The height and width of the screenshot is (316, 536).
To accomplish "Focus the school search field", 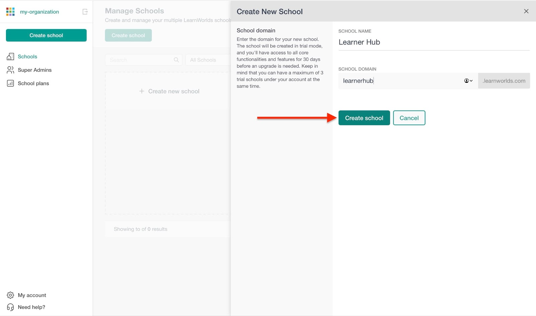I will (x=143, y=60).
